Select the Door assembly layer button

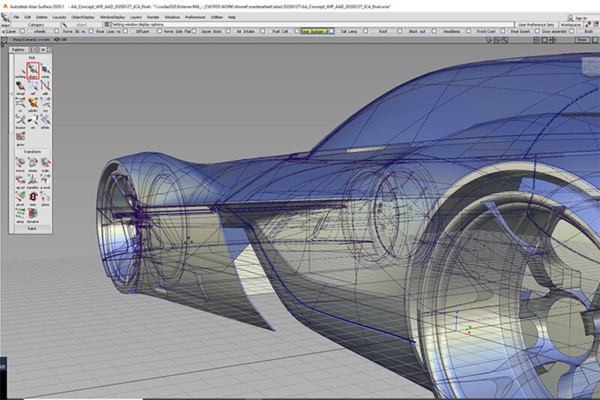point(555,31)
